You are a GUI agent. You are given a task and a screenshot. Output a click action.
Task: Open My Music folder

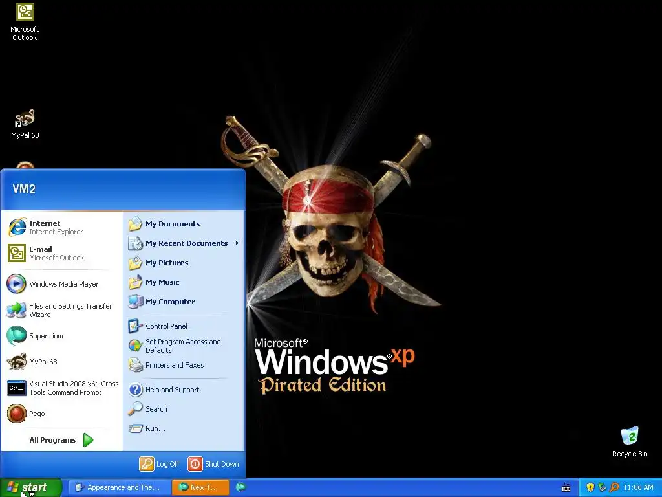click(x=184, y=282)
